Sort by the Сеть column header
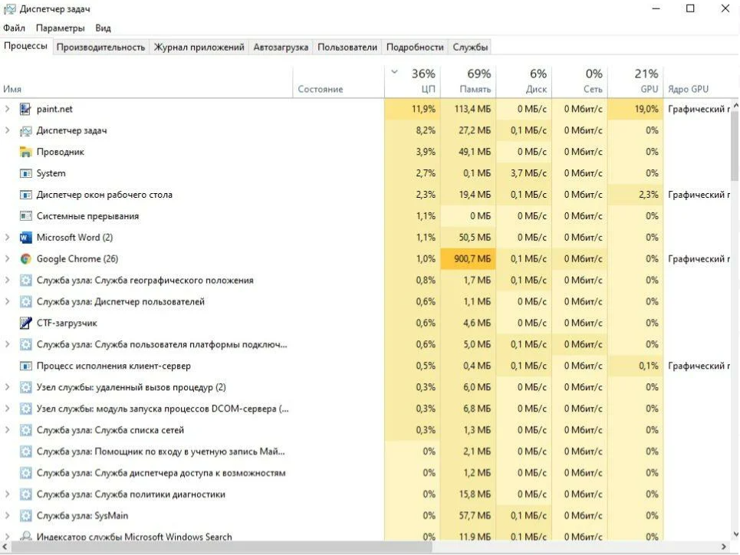The height and width of the screenshot is (555, 740). 580,81
